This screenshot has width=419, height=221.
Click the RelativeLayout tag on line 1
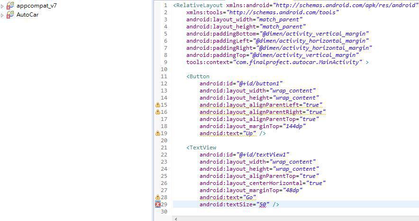click(x=198, y=5)
